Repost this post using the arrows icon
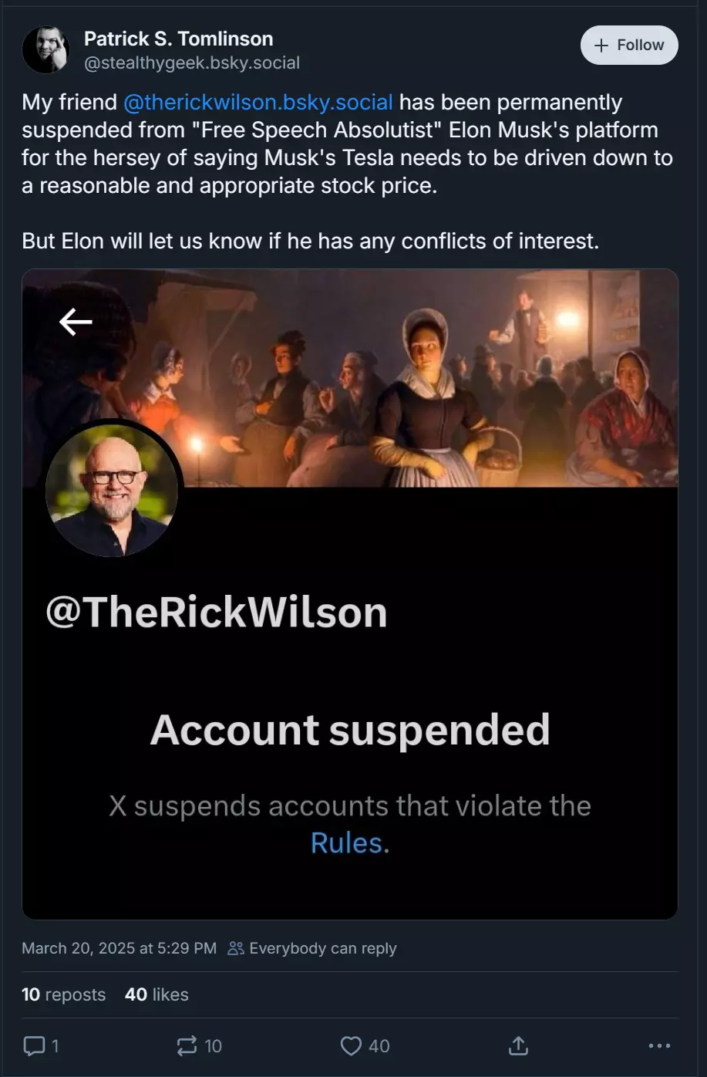 (187, 1046)
